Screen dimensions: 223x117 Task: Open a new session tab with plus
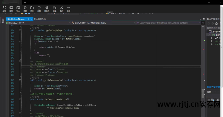tap(25, 2)
